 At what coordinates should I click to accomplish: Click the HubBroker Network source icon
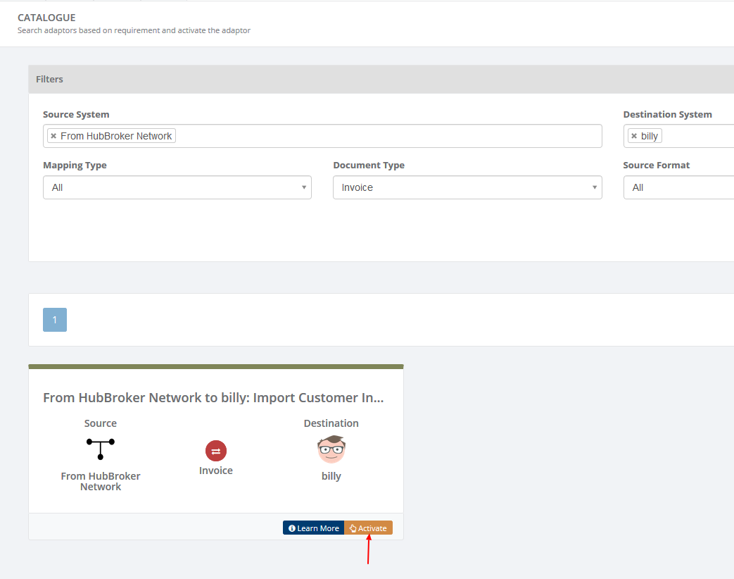tap(100, 449)
